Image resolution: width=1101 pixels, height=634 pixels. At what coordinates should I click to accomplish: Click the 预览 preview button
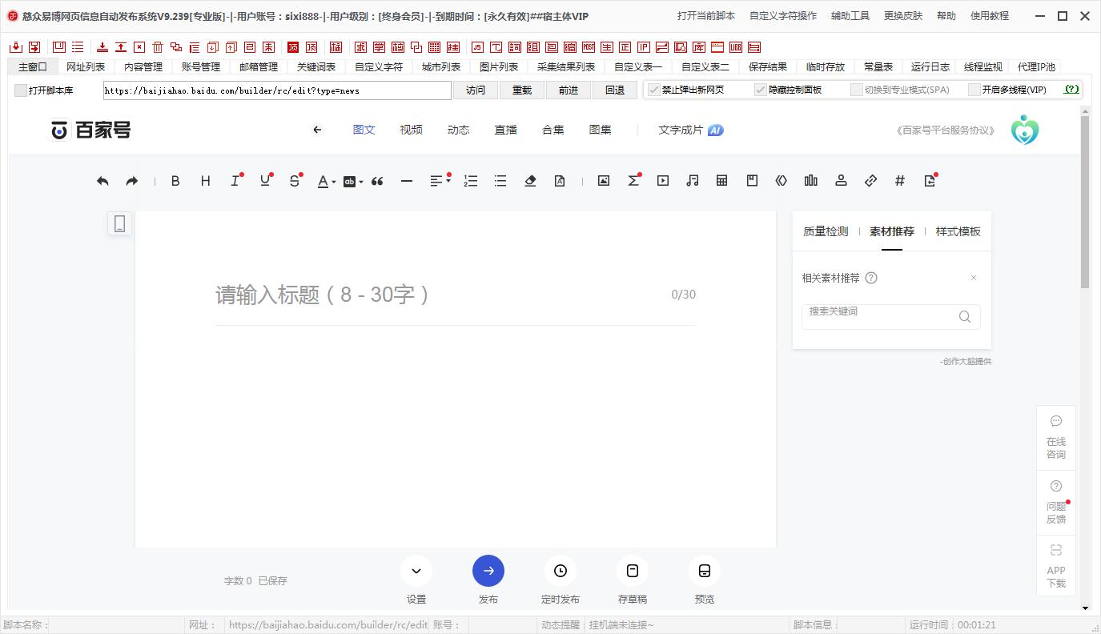(705, 571)
